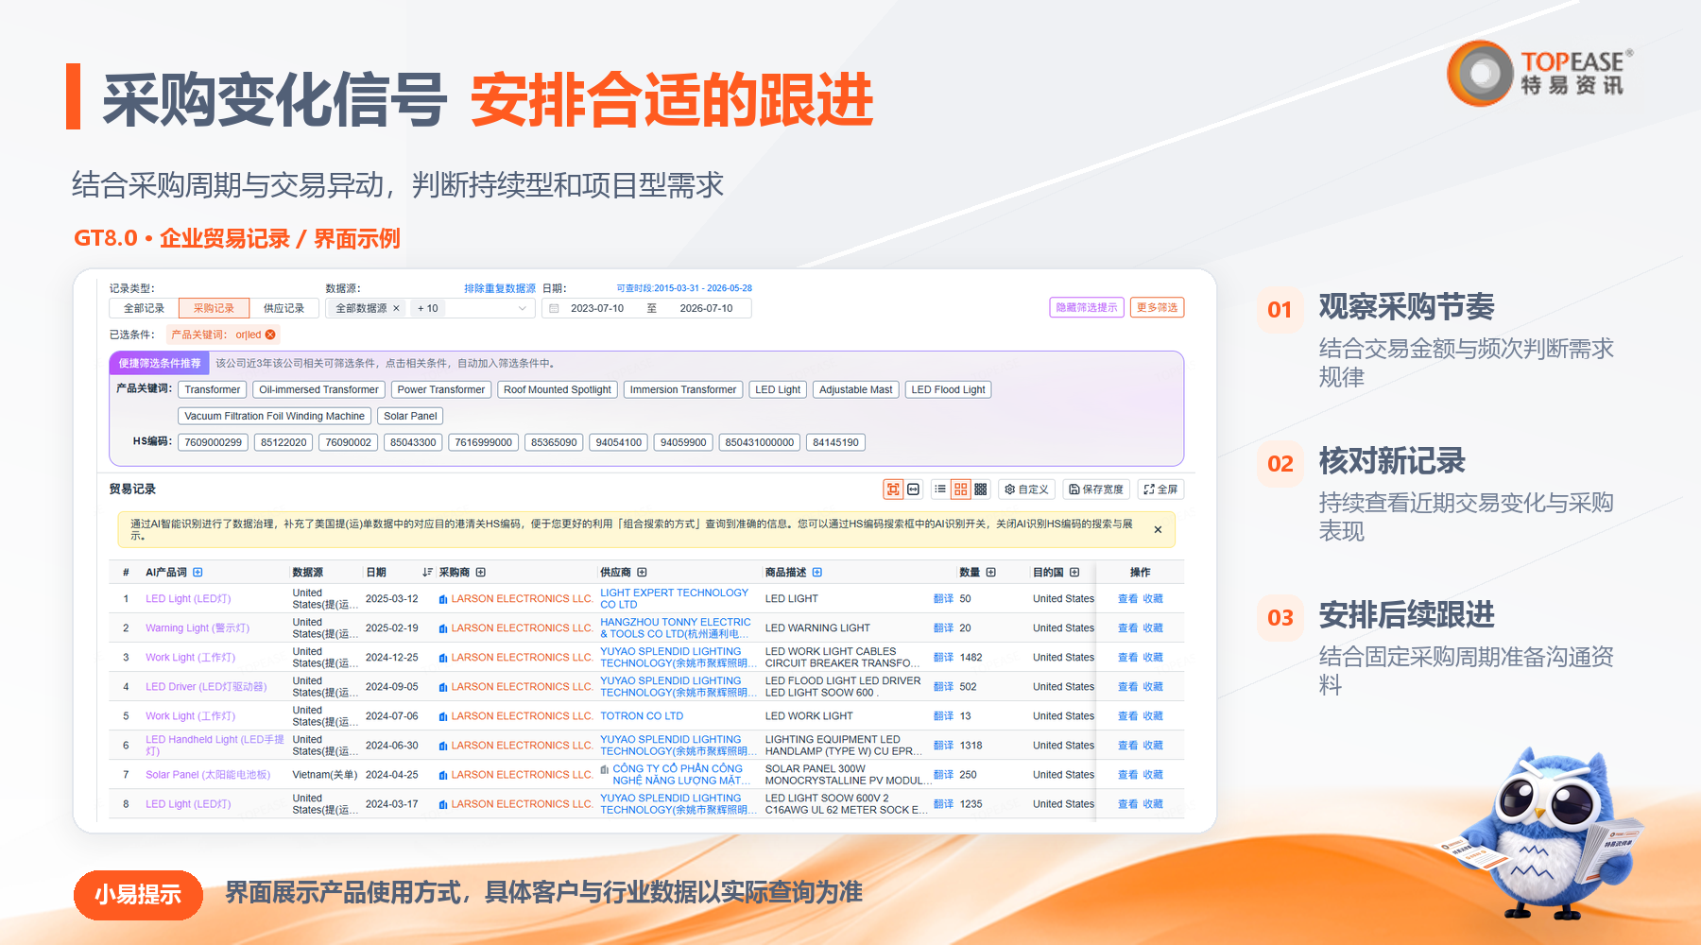The image size is (1701, 945).
Task: Expand the 采购商 column plus icon
Action: (x=481, y=572)
